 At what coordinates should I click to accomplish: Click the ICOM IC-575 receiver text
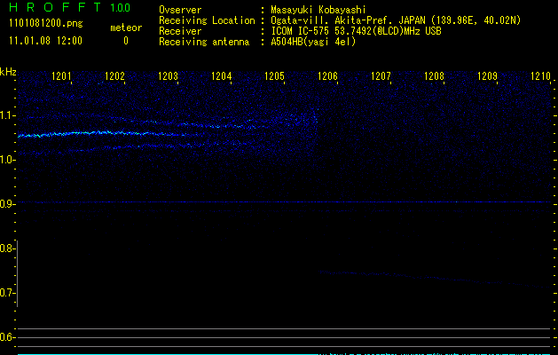(356, 31)
